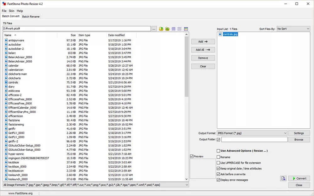
Task: Click the file icon beside antispyware
Action: (x=6, y=40)
